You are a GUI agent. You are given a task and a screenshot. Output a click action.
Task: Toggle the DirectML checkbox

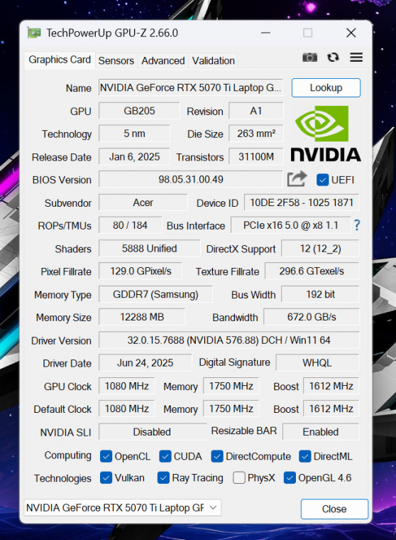pos(305,456)
